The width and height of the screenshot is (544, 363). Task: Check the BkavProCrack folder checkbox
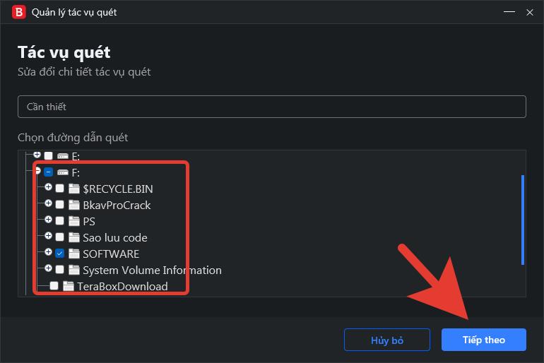point(59,205)
